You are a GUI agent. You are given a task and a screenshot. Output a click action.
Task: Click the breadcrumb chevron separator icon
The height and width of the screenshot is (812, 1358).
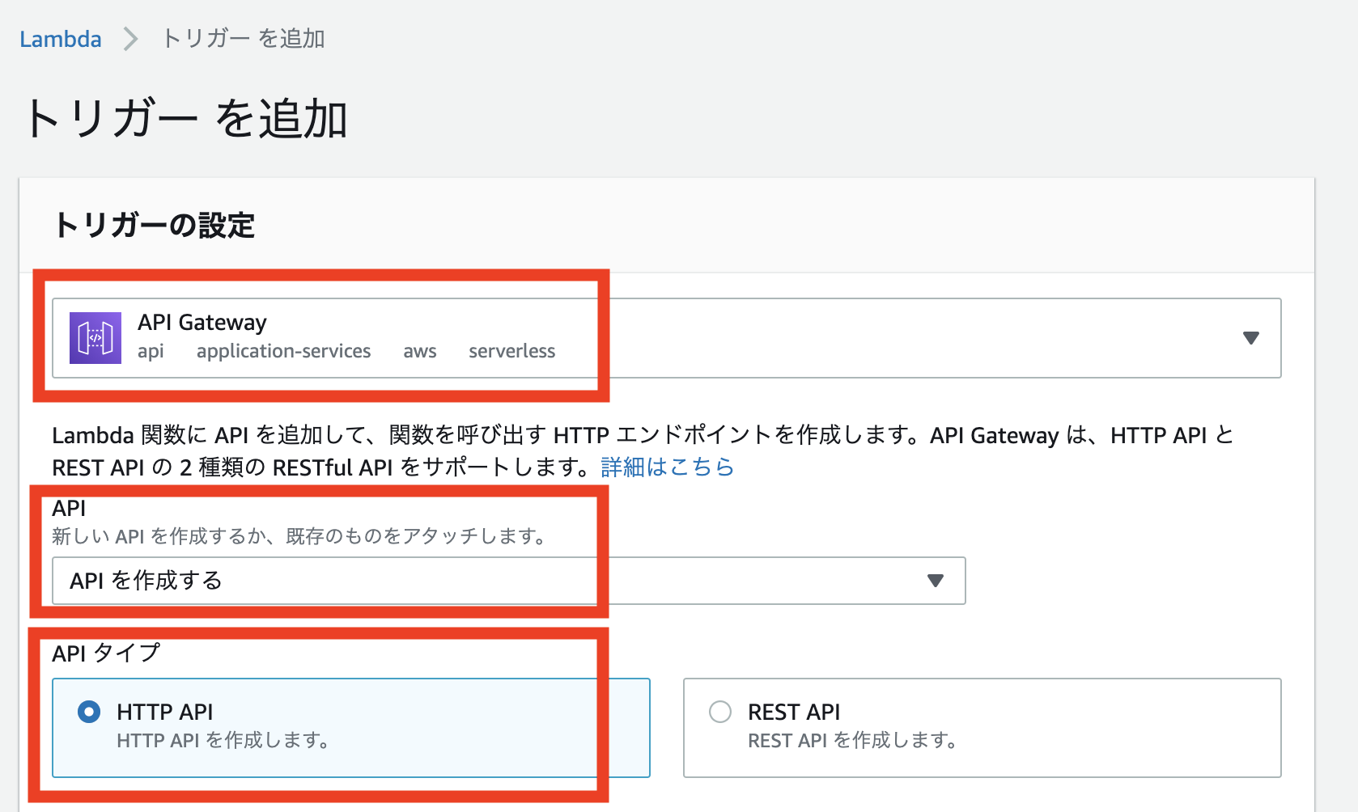131,39
